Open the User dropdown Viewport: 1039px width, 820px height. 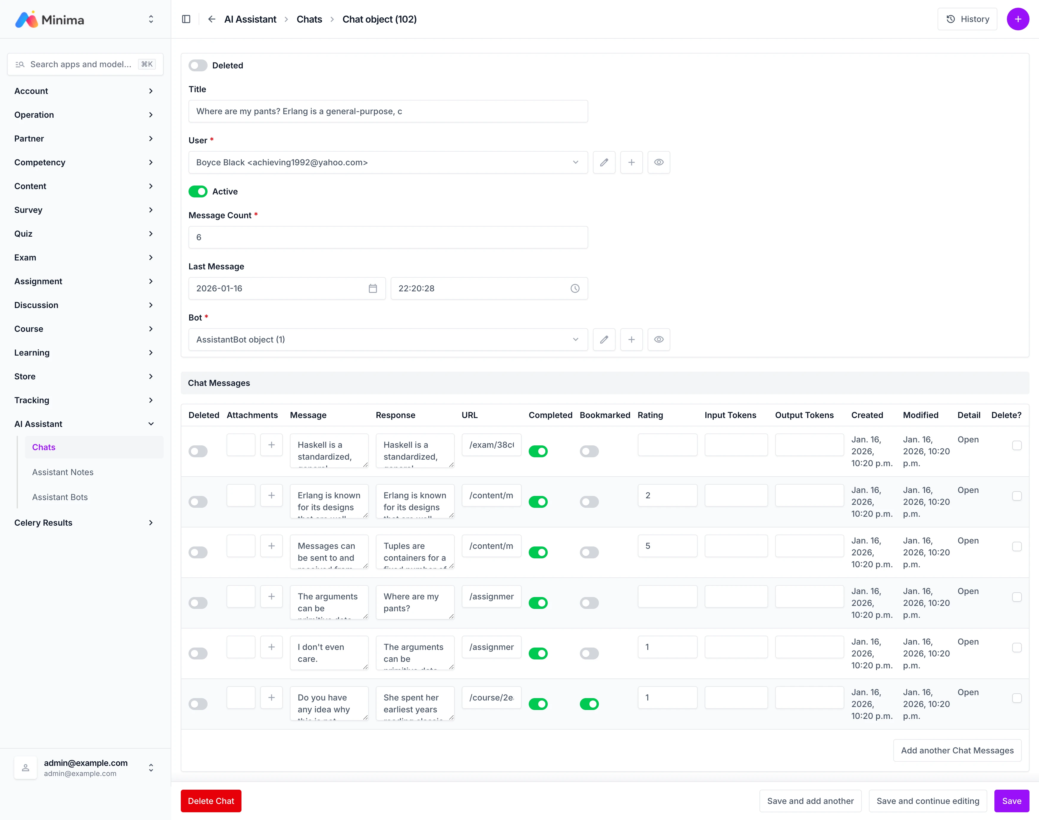(x=387, y=162)
